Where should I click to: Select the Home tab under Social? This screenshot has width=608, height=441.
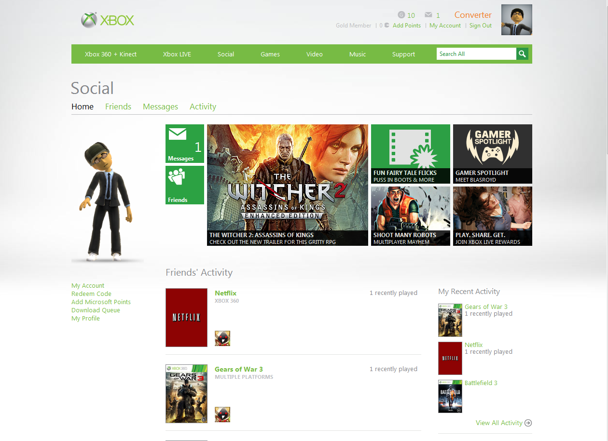coord(83,107)
